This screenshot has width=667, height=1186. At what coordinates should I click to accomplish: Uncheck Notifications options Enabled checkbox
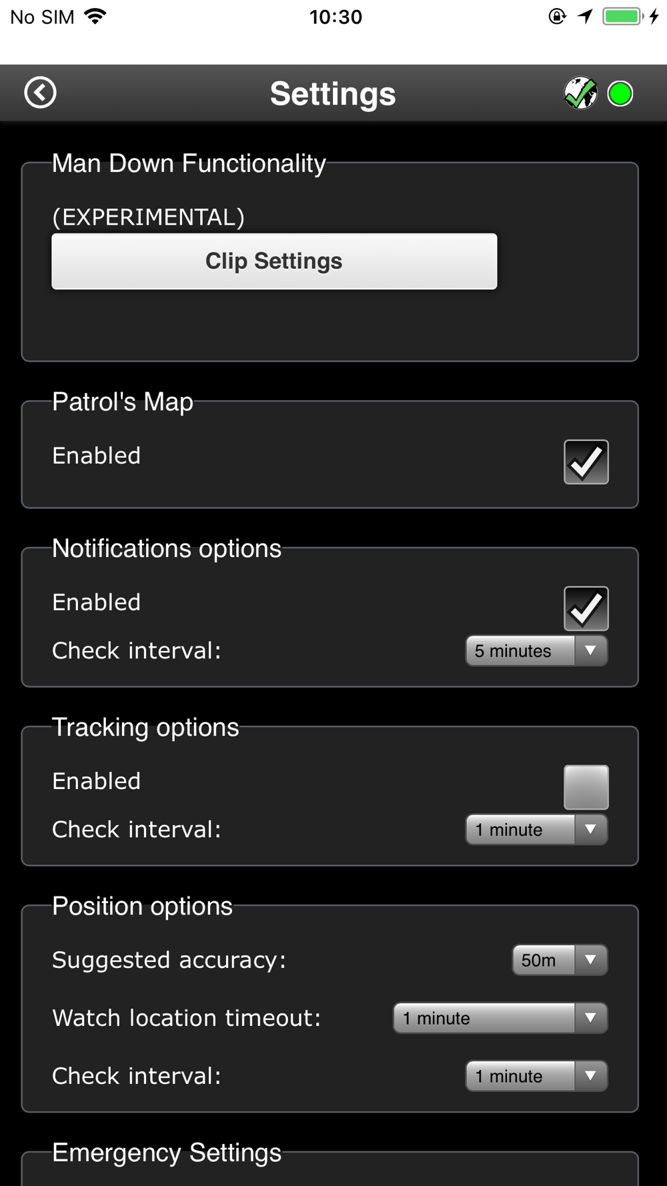[586, 608]
